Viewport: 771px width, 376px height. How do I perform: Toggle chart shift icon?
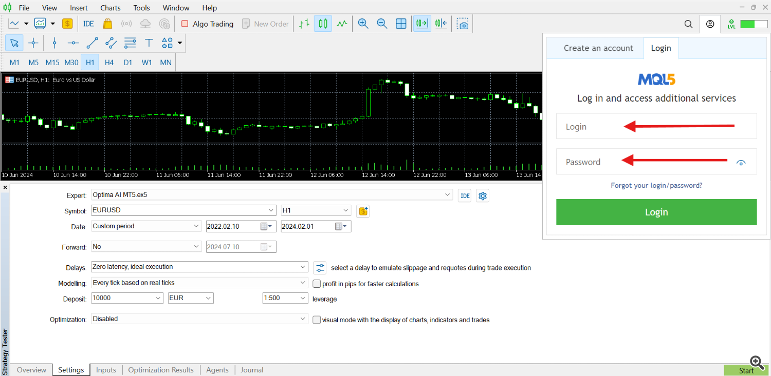click(441, 24)
